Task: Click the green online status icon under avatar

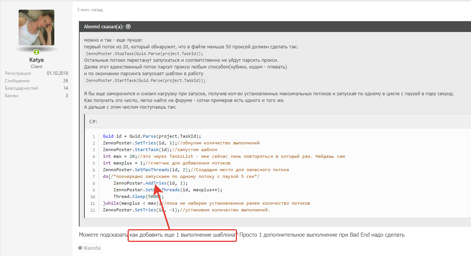Action: (x=36, y=52)
